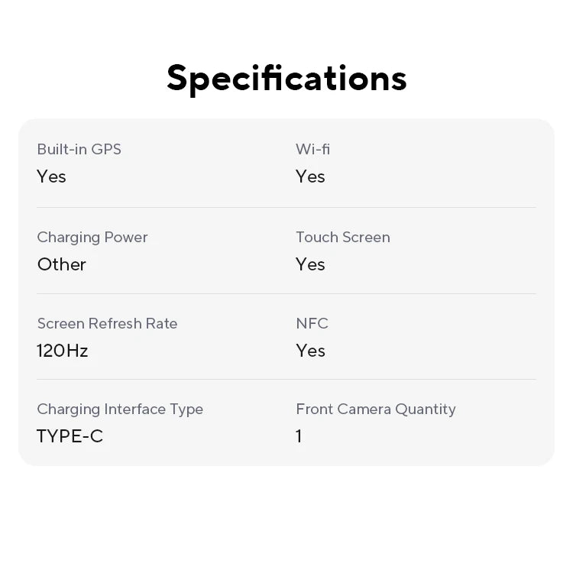Viewport: 573px width, 573px height.
Task: Click the NFC label
Action: [312, 323]
